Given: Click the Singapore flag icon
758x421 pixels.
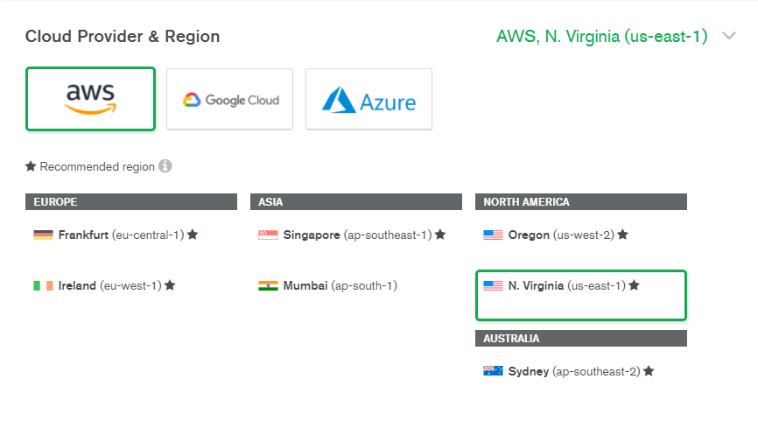Looking at the screenshot, I should pyautogui.click(x=269, y=235).
